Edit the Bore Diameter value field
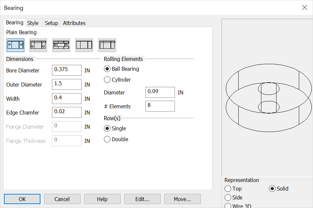The height and width of the screenshot is (208, 313). point(66,70)
